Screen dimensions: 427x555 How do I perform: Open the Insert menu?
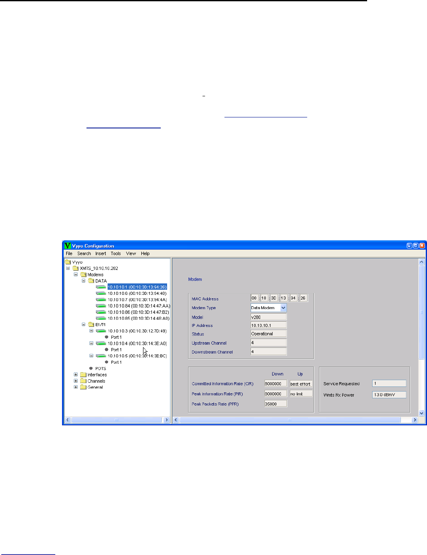(101, 253)
